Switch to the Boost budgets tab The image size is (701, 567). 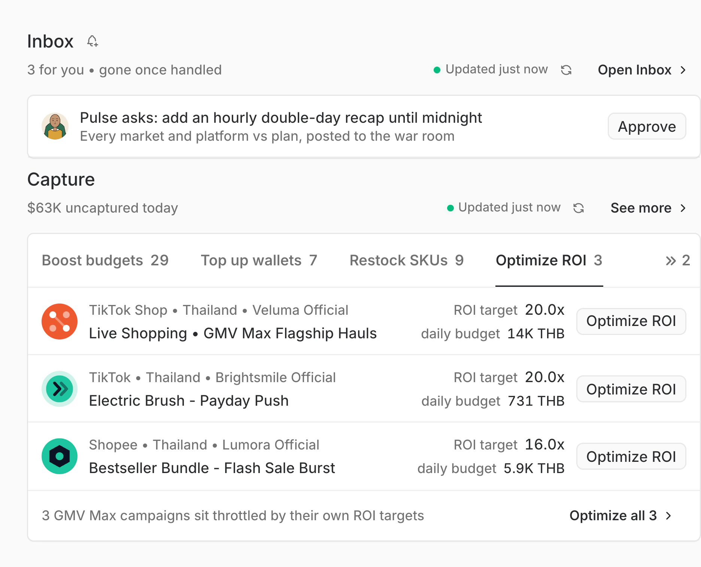(105, 260)
